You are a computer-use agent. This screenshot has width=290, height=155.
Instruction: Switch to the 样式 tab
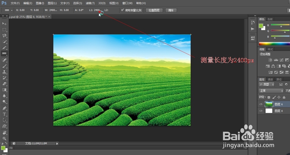coord(270,49)
